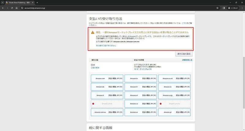The image size is (245, 131).
Task: Collapse details via 詳細を閉じる link
Action: [187, 60]
